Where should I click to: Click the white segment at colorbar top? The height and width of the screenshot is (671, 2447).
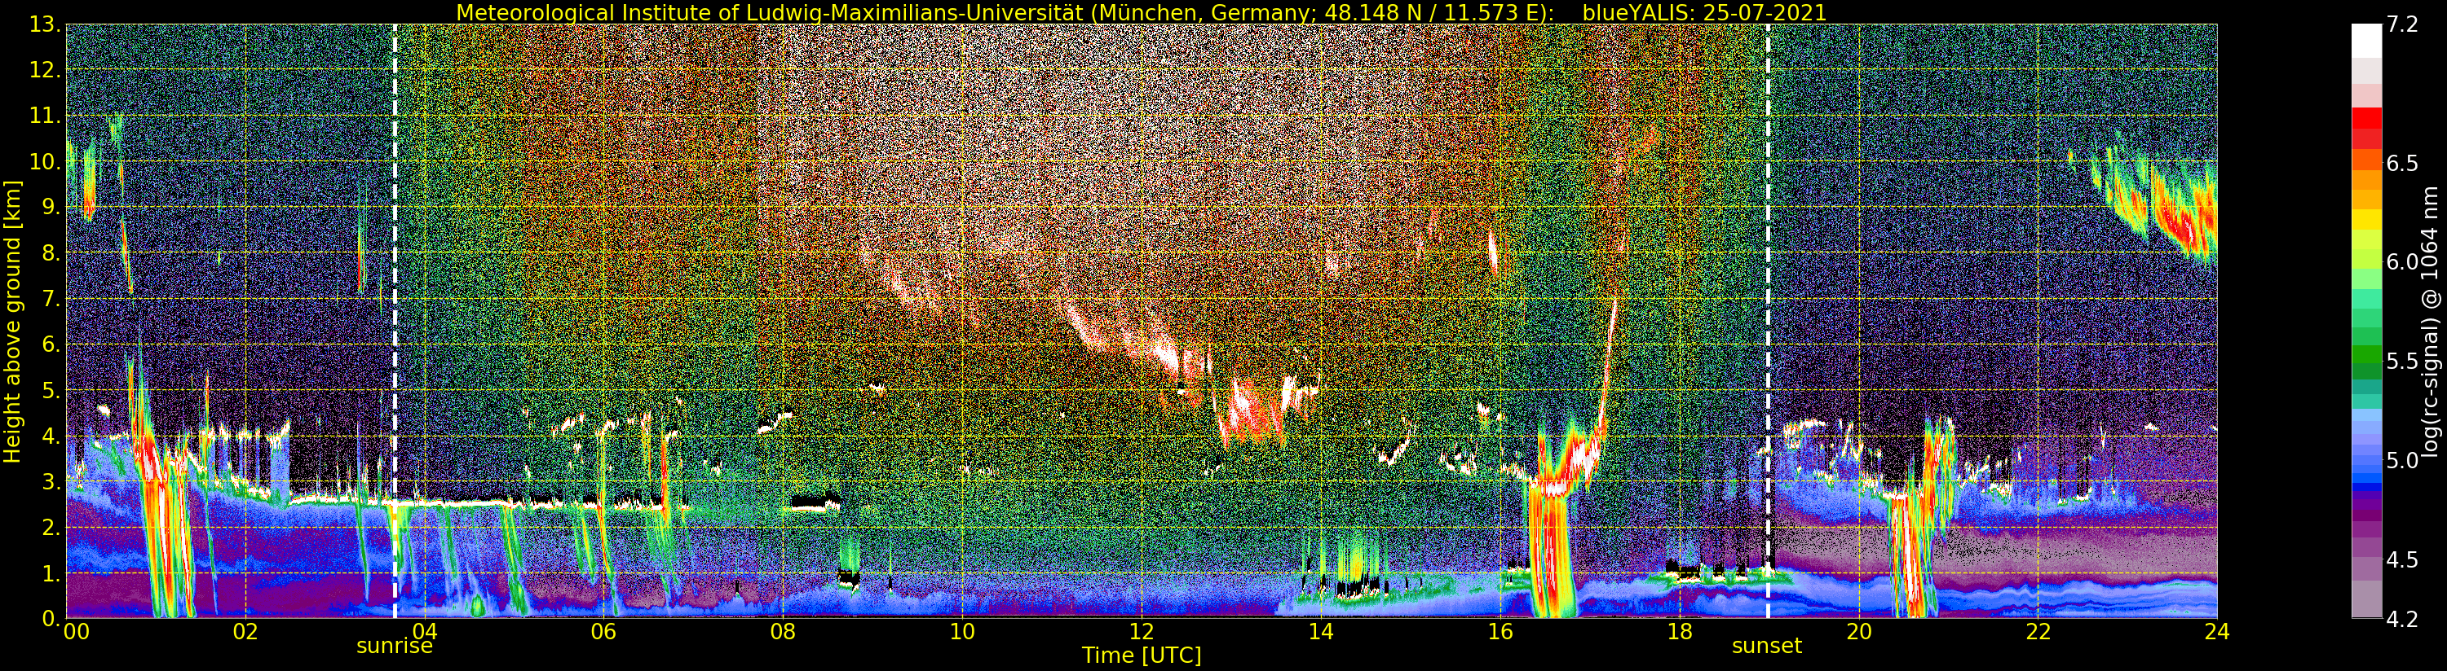[2366, 41]
